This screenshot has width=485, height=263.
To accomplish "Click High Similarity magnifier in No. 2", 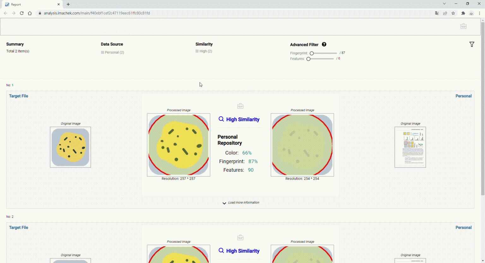I will point(221,251).
